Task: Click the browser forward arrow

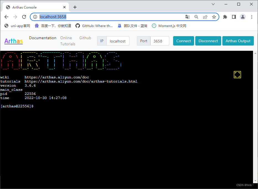Action: (15, 17)
